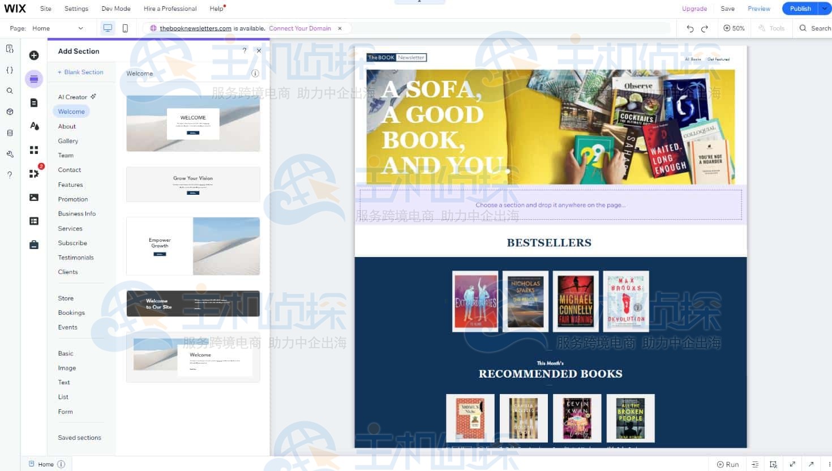Expand the Publish dropdown arrow
The height and width of the screenshot is (471, 832).
point(824,8)
